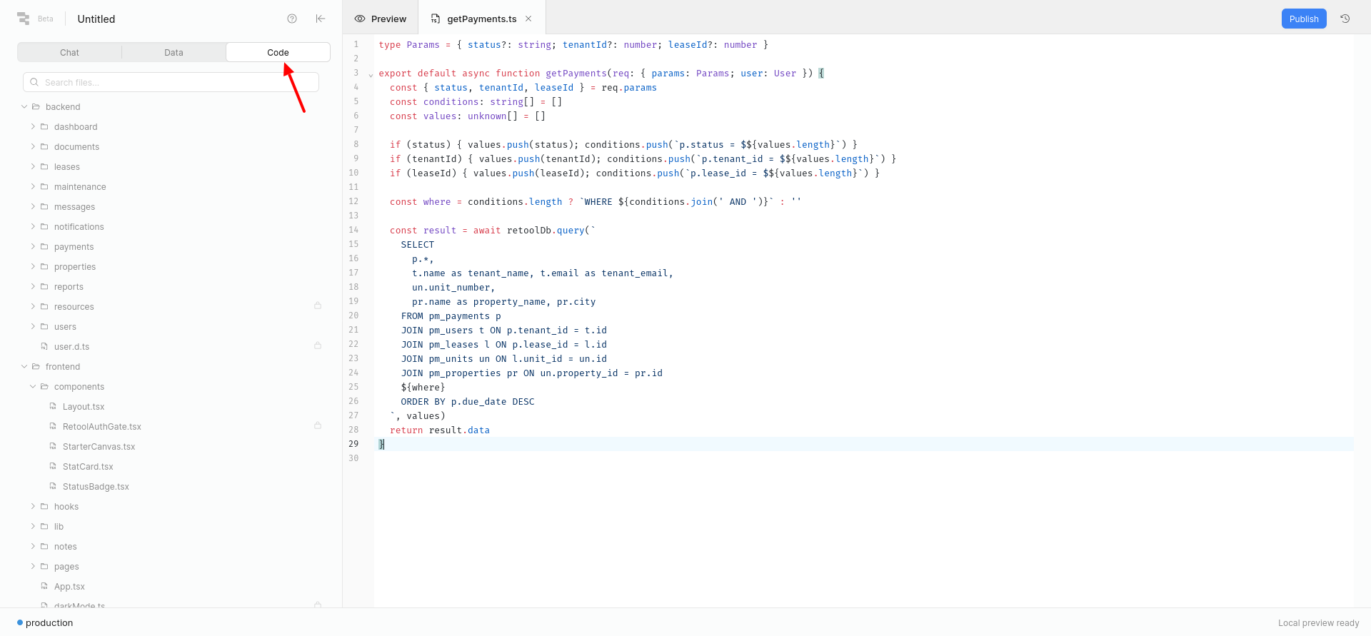Click the backend folder icon
The width and height of the screenshot is (1371, 636).
(x=36, y=106)
